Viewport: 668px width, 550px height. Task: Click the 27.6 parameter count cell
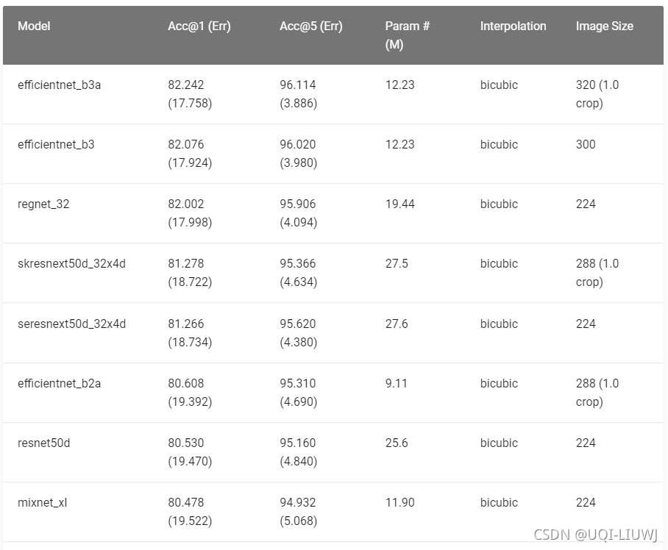(x=397, y=324)
